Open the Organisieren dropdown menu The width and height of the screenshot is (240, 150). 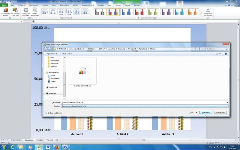point(52,54)
